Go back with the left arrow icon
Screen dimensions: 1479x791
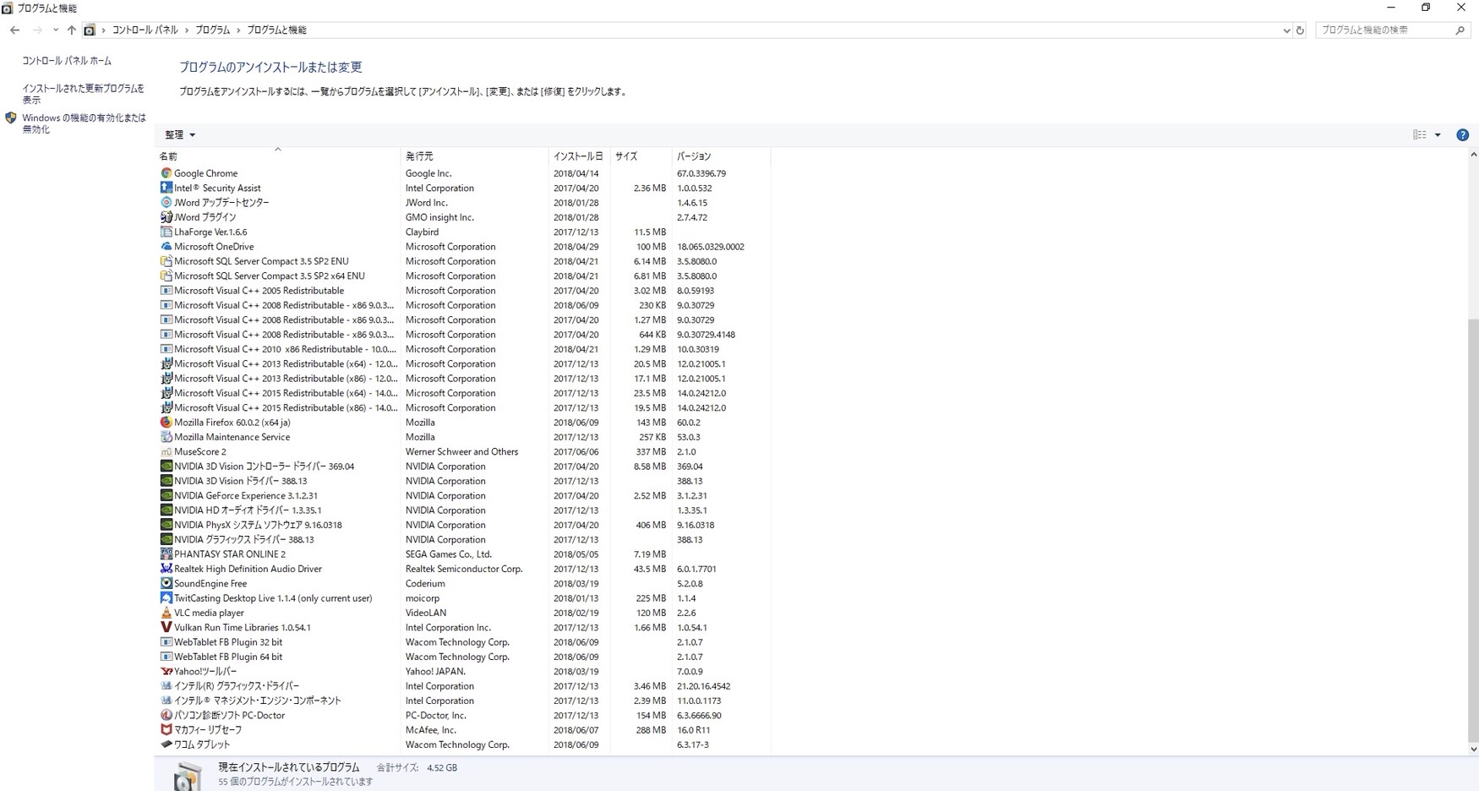[14, 30]
